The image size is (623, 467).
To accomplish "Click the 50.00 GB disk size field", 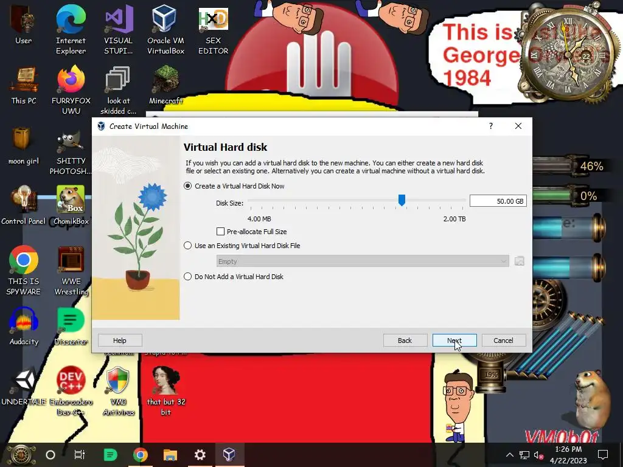I will 498,201.
